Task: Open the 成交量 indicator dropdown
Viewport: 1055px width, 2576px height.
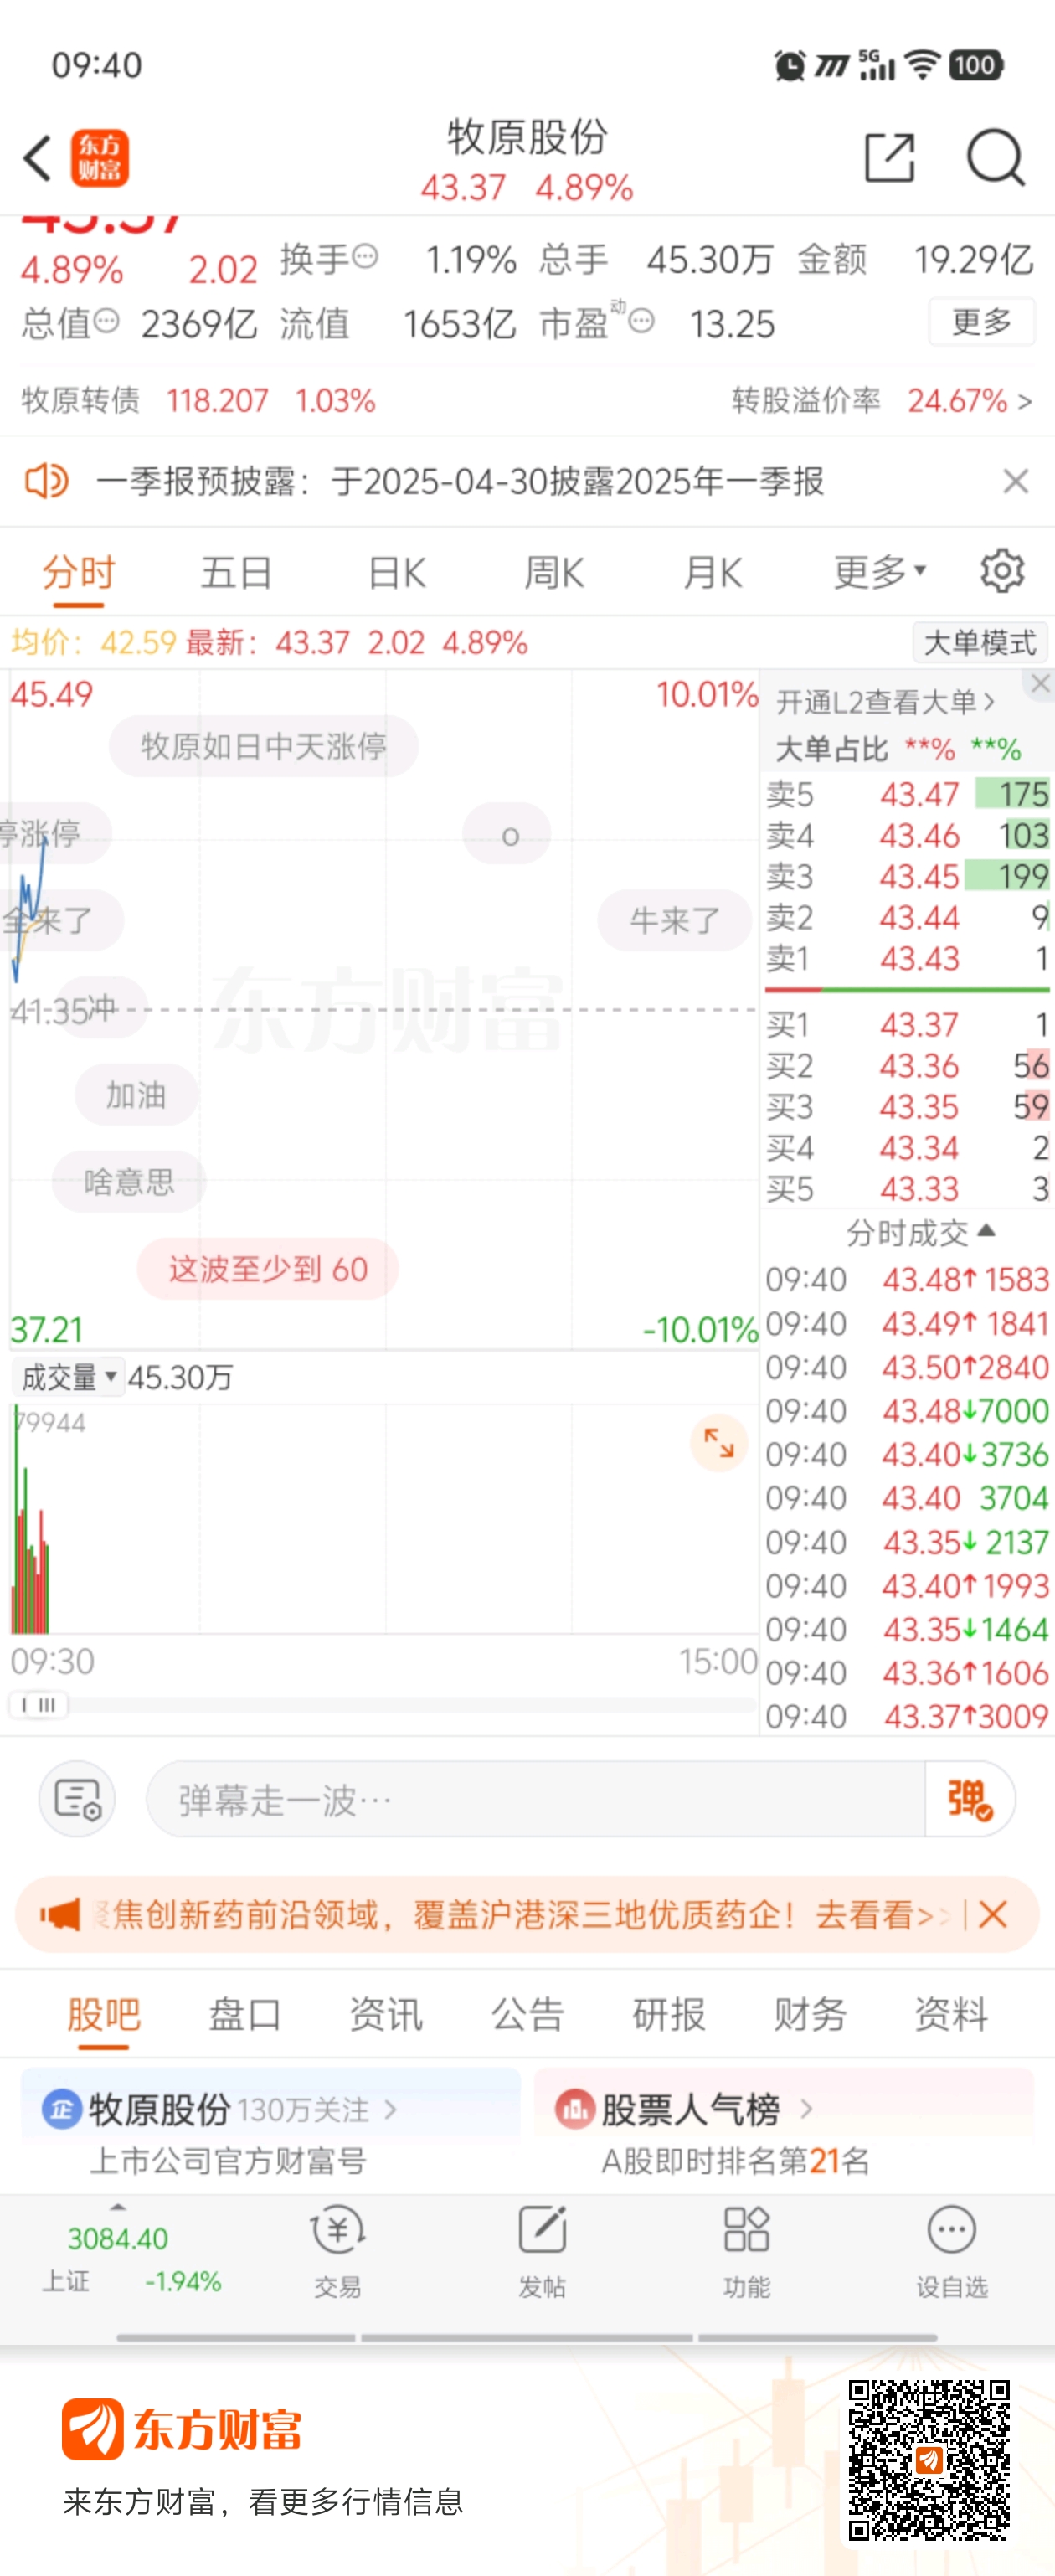Action: [68, 1377]
